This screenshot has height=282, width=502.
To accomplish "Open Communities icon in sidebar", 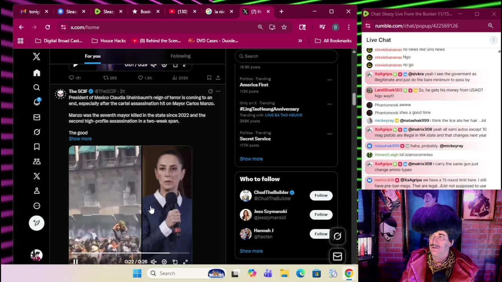I will pyautogui.click(x=36, y=161).
